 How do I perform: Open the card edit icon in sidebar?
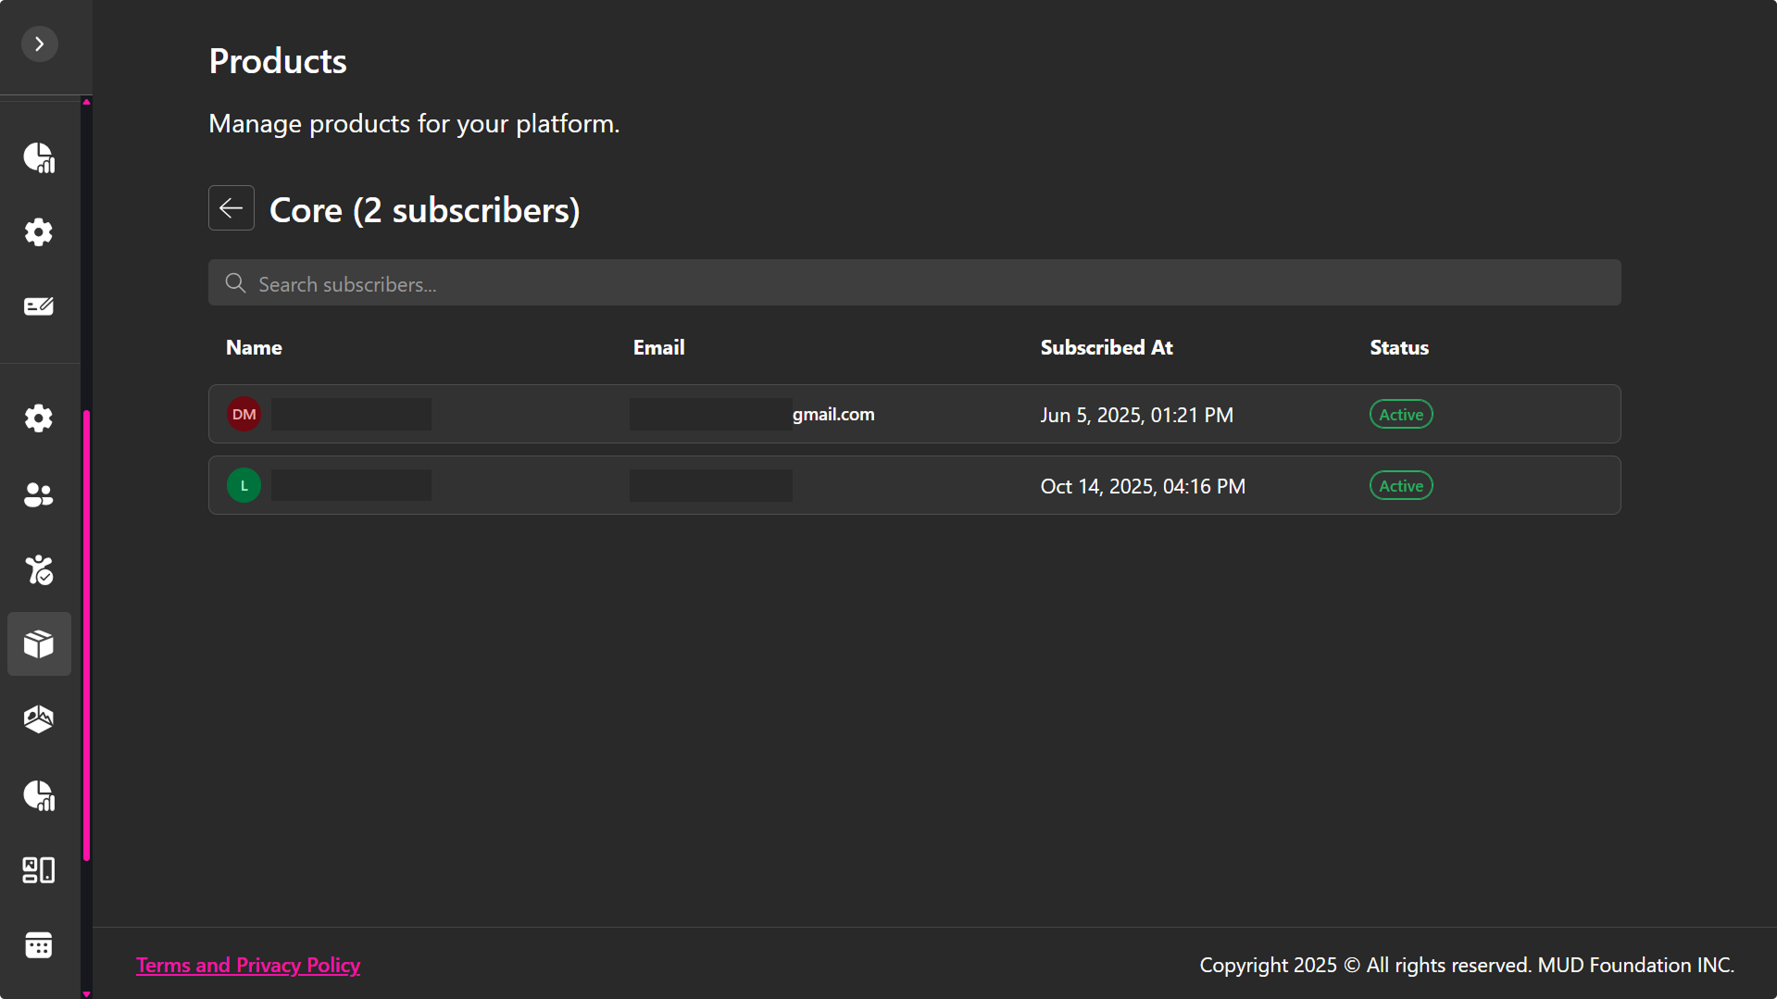[39, 306]
